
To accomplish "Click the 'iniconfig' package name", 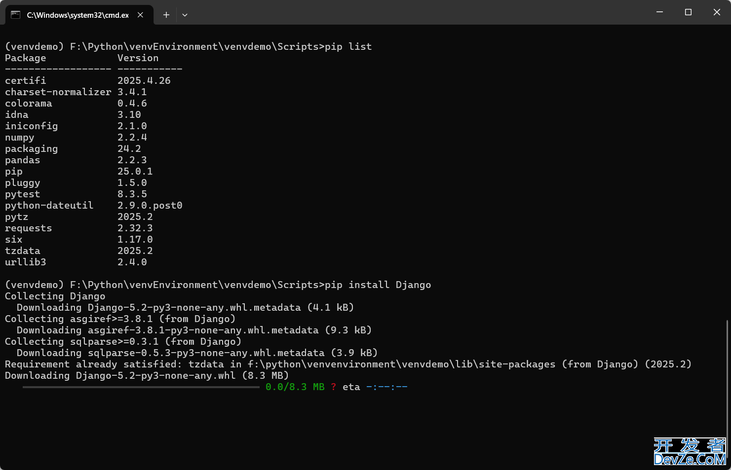I will point(32,126).
